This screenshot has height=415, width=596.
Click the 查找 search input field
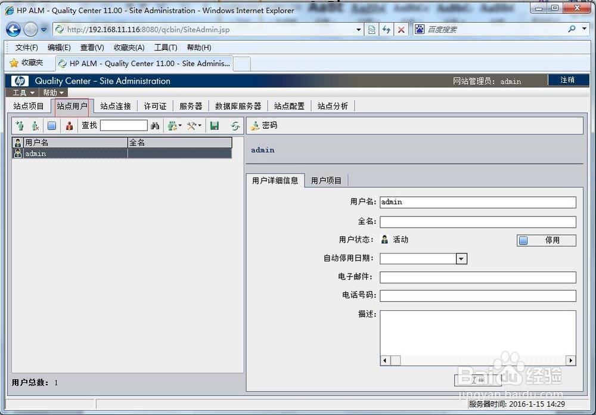124,126
